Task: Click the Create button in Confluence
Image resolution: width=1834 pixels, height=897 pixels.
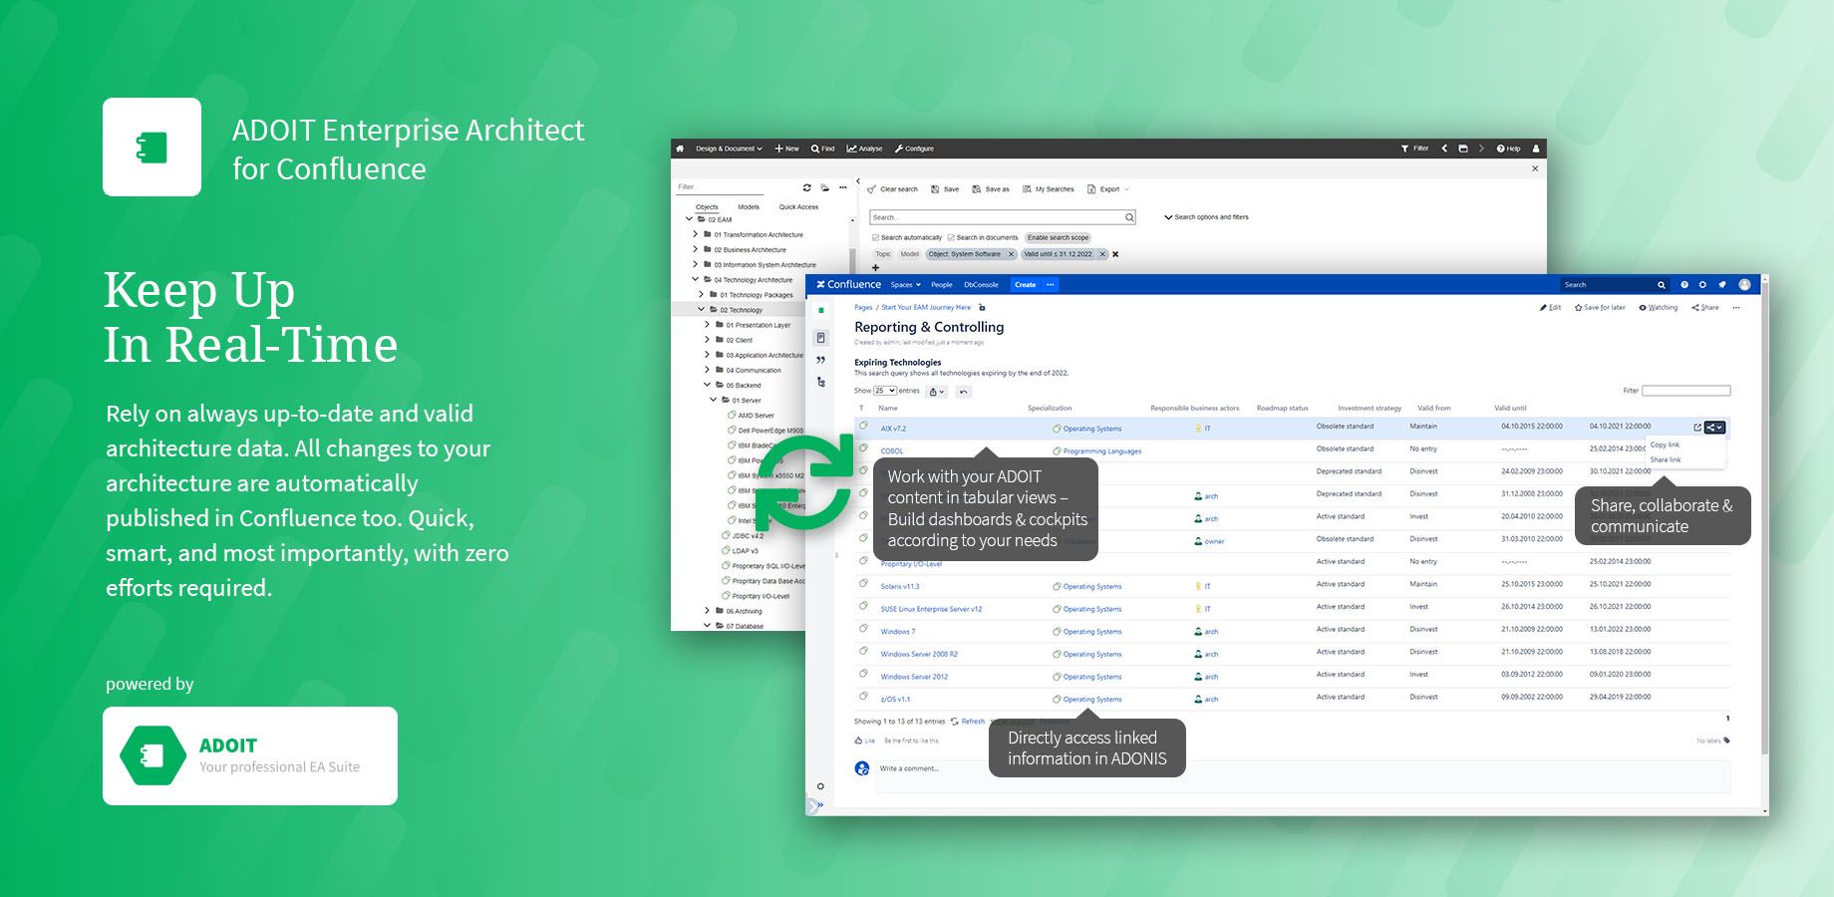Action: (x=1025, y=285)
